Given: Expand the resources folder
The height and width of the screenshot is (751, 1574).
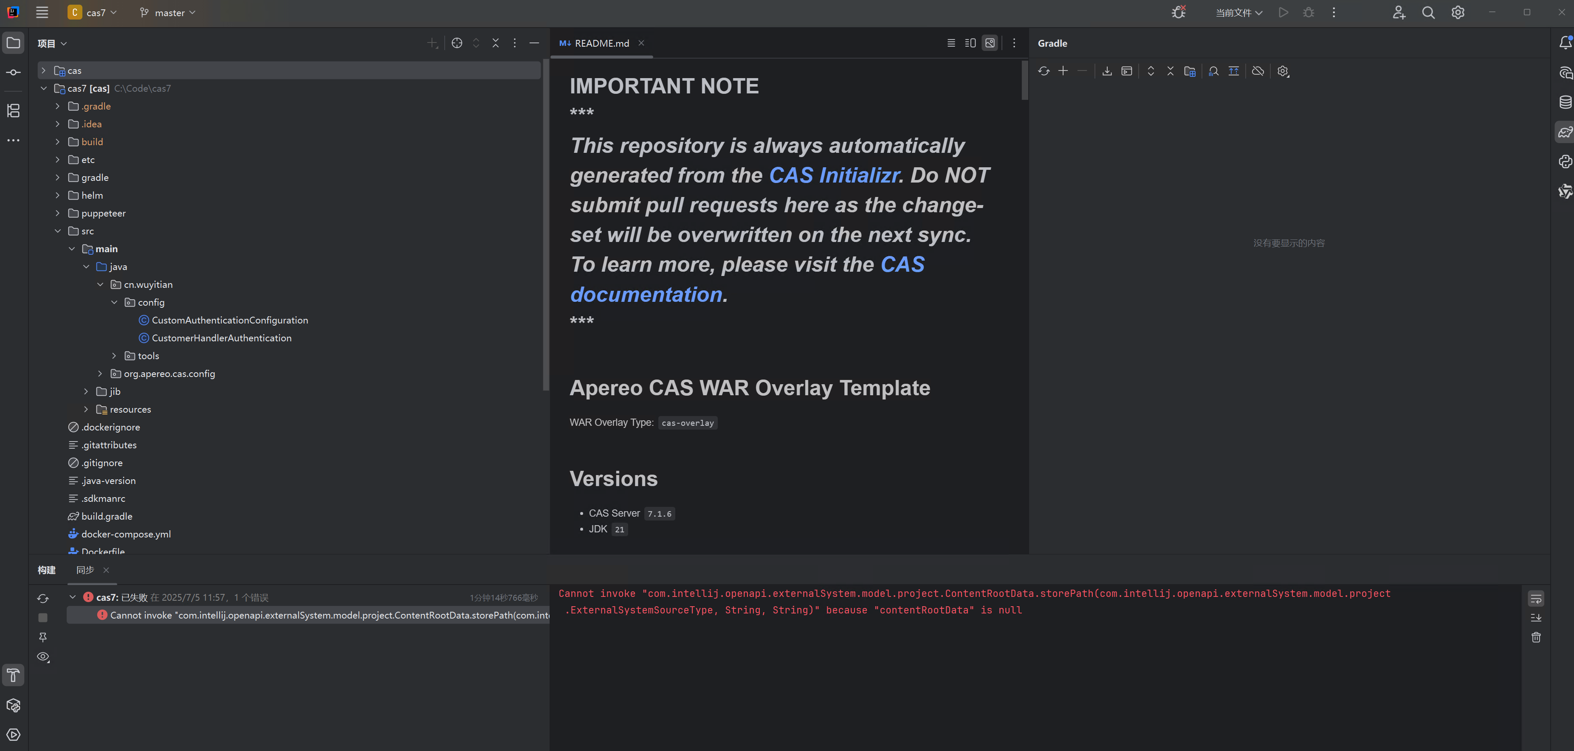Looking at the screenshot, I should [x=86, y=409].
